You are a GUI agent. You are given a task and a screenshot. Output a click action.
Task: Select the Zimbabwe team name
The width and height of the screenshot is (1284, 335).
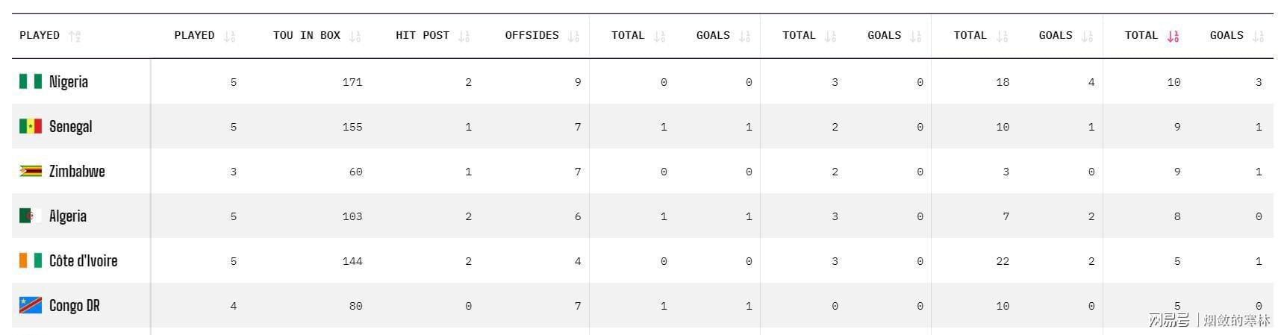[77, 172]
